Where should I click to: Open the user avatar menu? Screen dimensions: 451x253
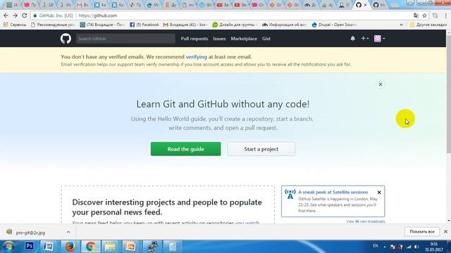[x=379, y=39]
